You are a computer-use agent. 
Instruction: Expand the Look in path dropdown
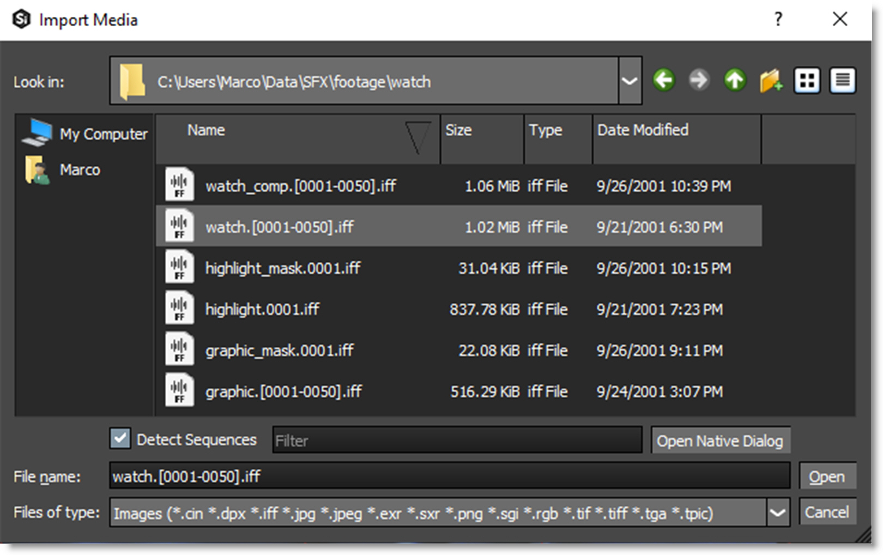[x=630, y=81]
